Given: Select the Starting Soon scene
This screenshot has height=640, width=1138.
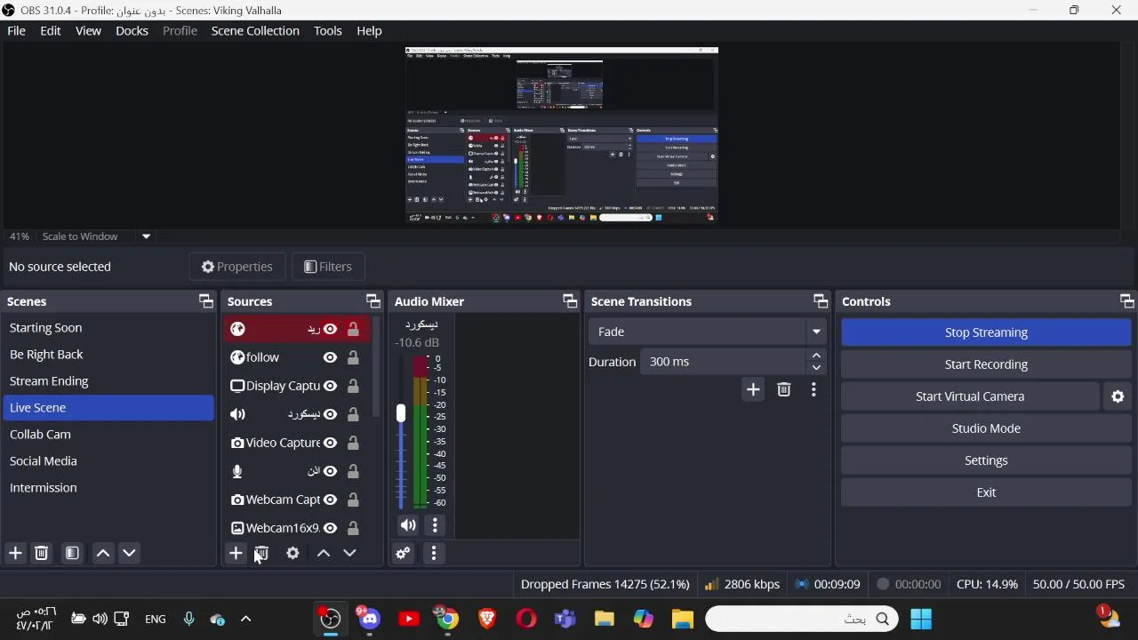Looking at the screenshot, I should [108, 328].
